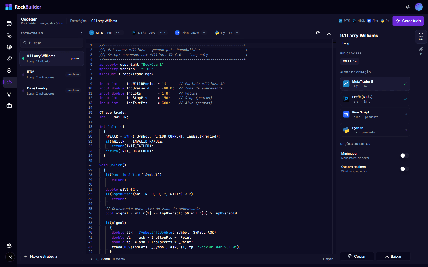Open the shield check sidebar icon
The width and height of the screenshot is (428, 267).
9,70
